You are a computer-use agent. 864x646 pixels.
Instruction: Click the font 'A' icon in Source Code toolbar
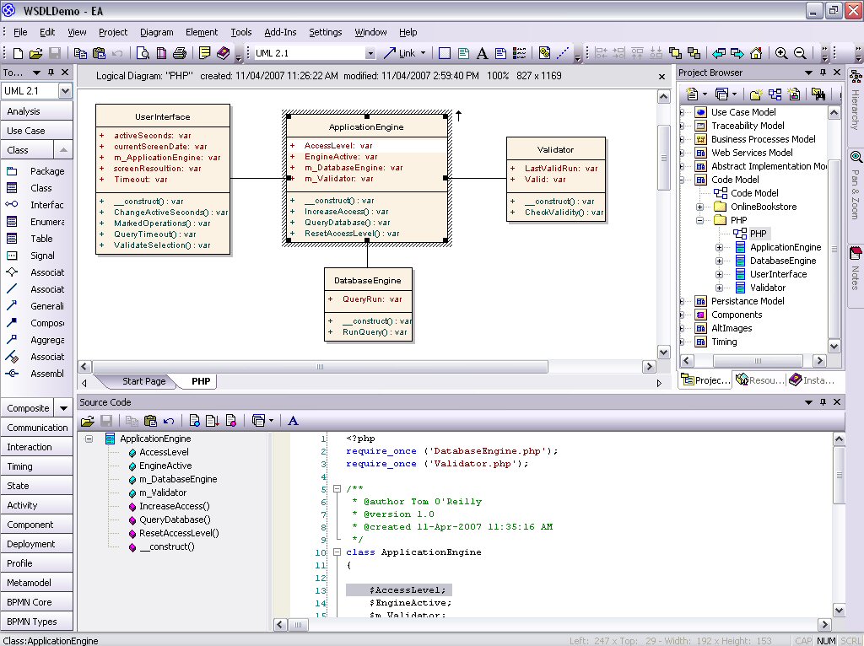(293, 422)
